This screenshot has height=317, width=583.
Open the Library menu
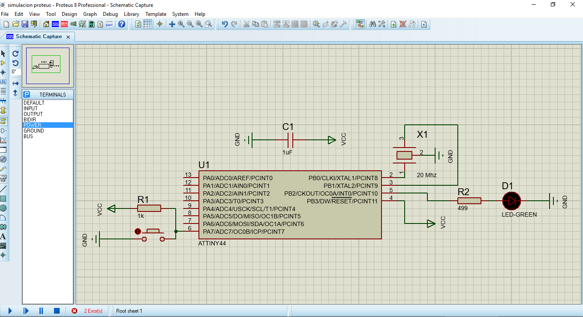pos(132,14)
